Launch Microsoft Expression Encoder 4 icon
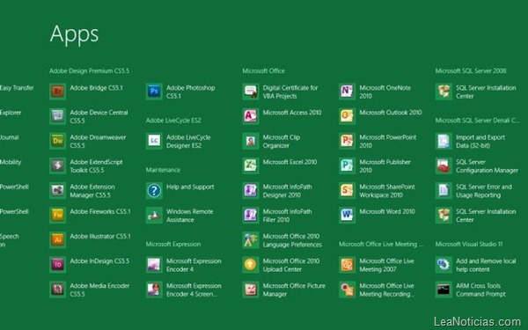 pyautogui.click(x=154, y=265)
